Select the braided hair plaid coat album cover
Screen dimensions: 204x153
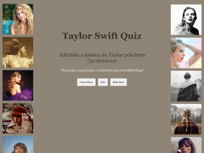186,119
